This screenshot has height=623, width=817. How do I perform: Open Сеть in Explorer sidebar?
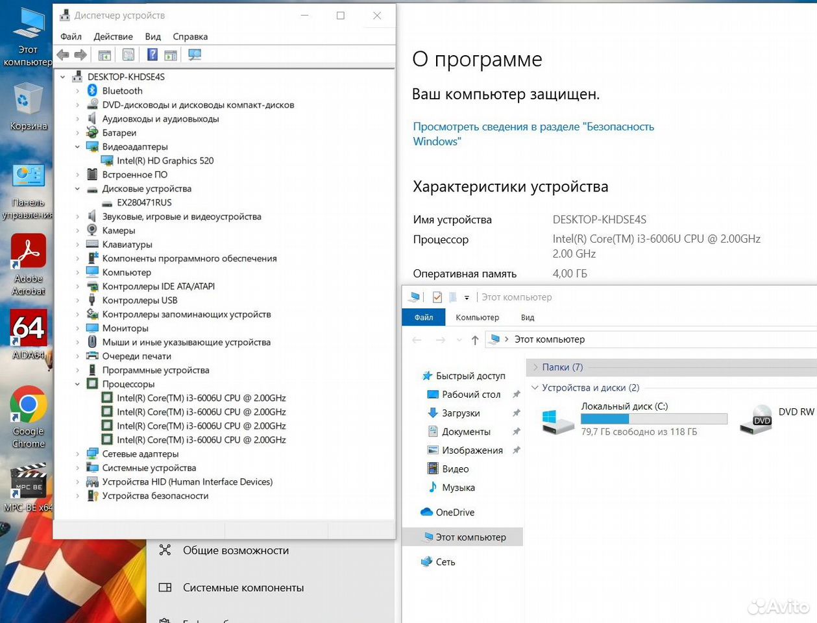click(x=445, y=562)
